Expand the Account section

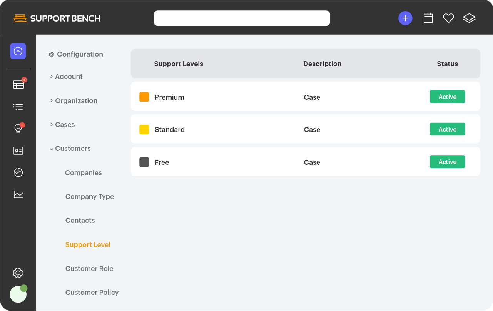pyautogui.click(x=69, y=77)
